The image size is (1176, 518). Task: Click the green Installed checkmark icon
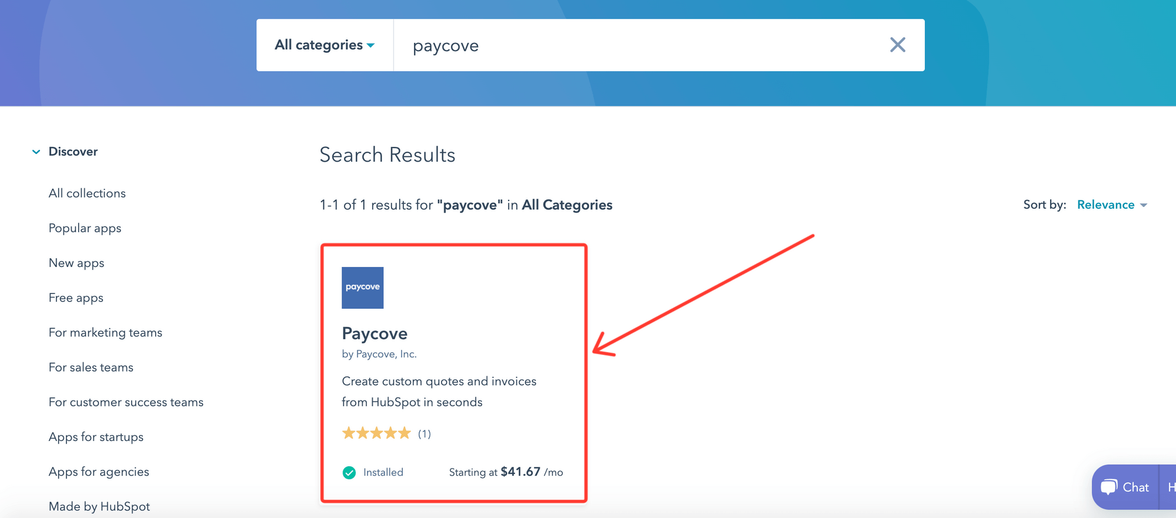pos(349,473)
